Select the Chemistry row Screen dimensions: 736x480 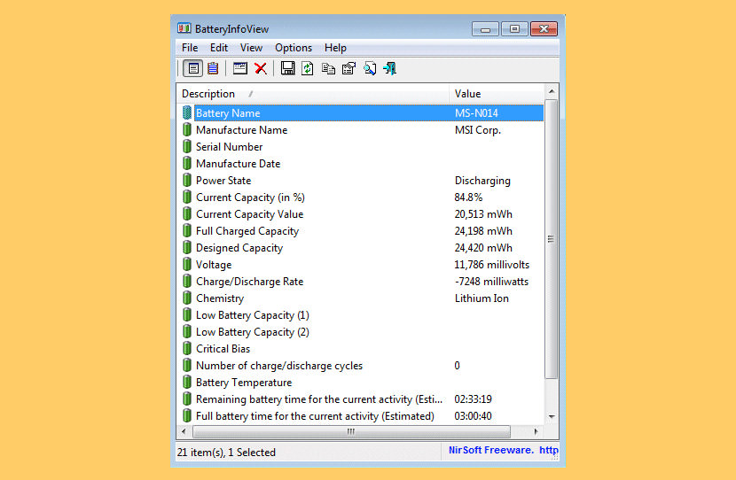tap(361, 298)
